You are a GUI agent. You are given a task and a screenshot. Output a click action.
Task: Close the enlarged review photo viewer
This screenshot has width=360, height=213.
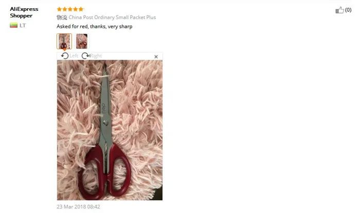coord(156,57)
